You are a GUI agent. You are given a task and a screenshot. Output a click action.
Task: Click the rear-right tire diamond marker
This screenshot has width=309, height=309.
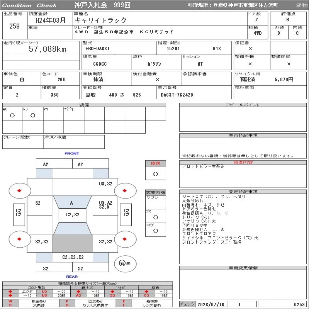tap(124, 239)
